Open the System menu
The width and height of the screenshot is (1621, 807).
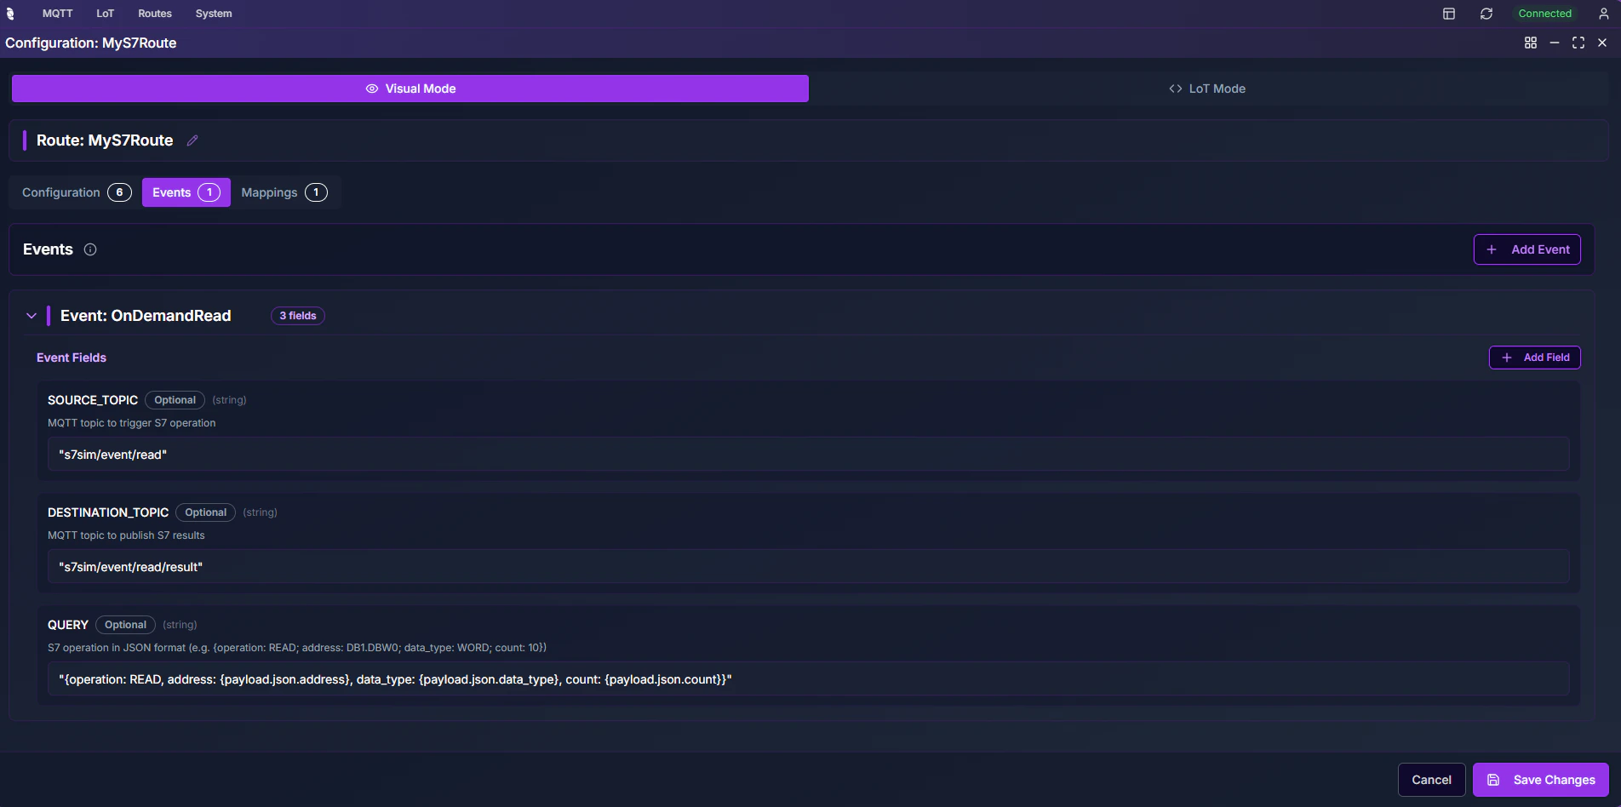[214, 14]
